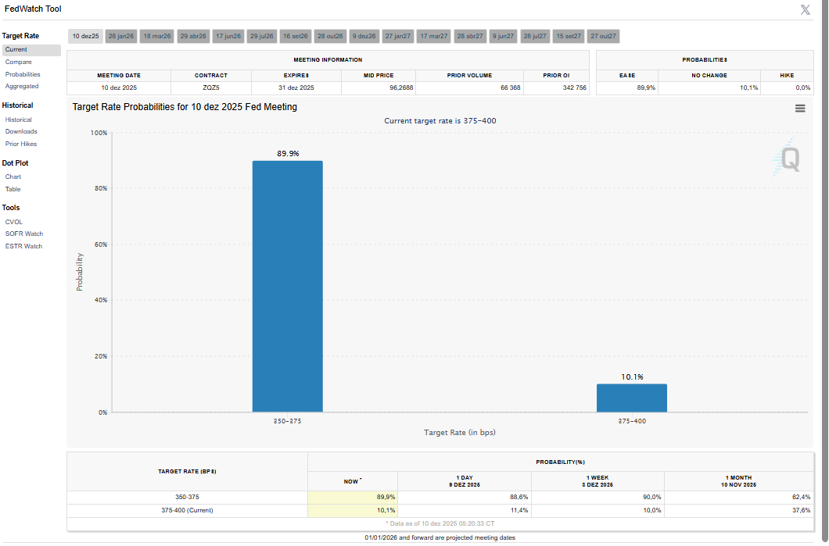Click the QuikStrike Q logo watermark
Screen dimensions: 829x546
[788, 160]
